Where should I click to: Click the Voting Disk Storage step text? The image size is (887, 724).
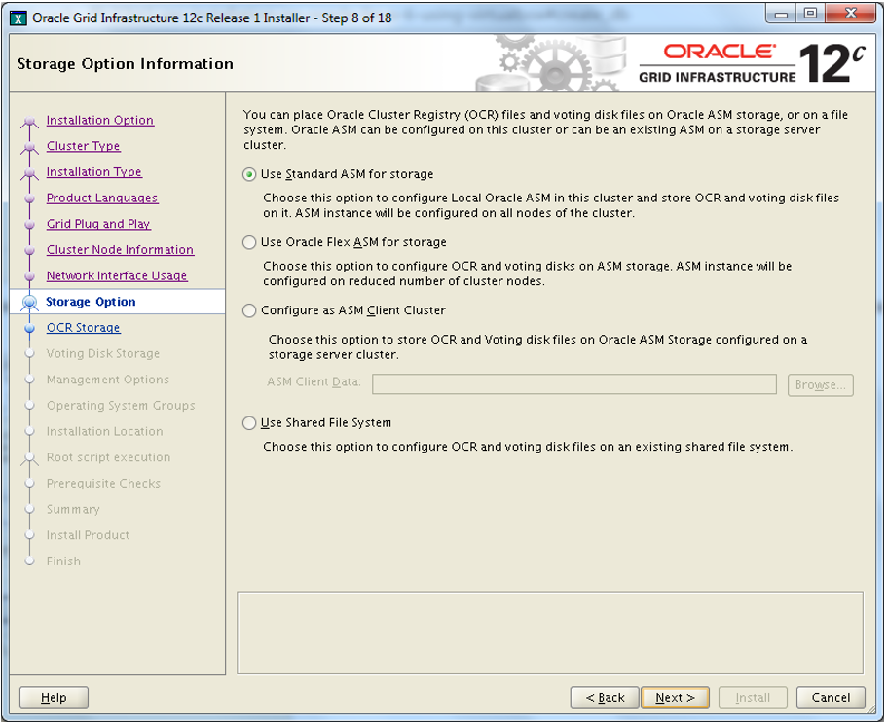(x=103, y=354)
